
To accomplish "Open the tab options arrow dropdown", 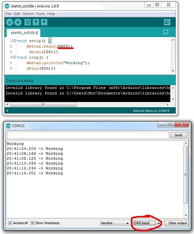I will 166,32.
